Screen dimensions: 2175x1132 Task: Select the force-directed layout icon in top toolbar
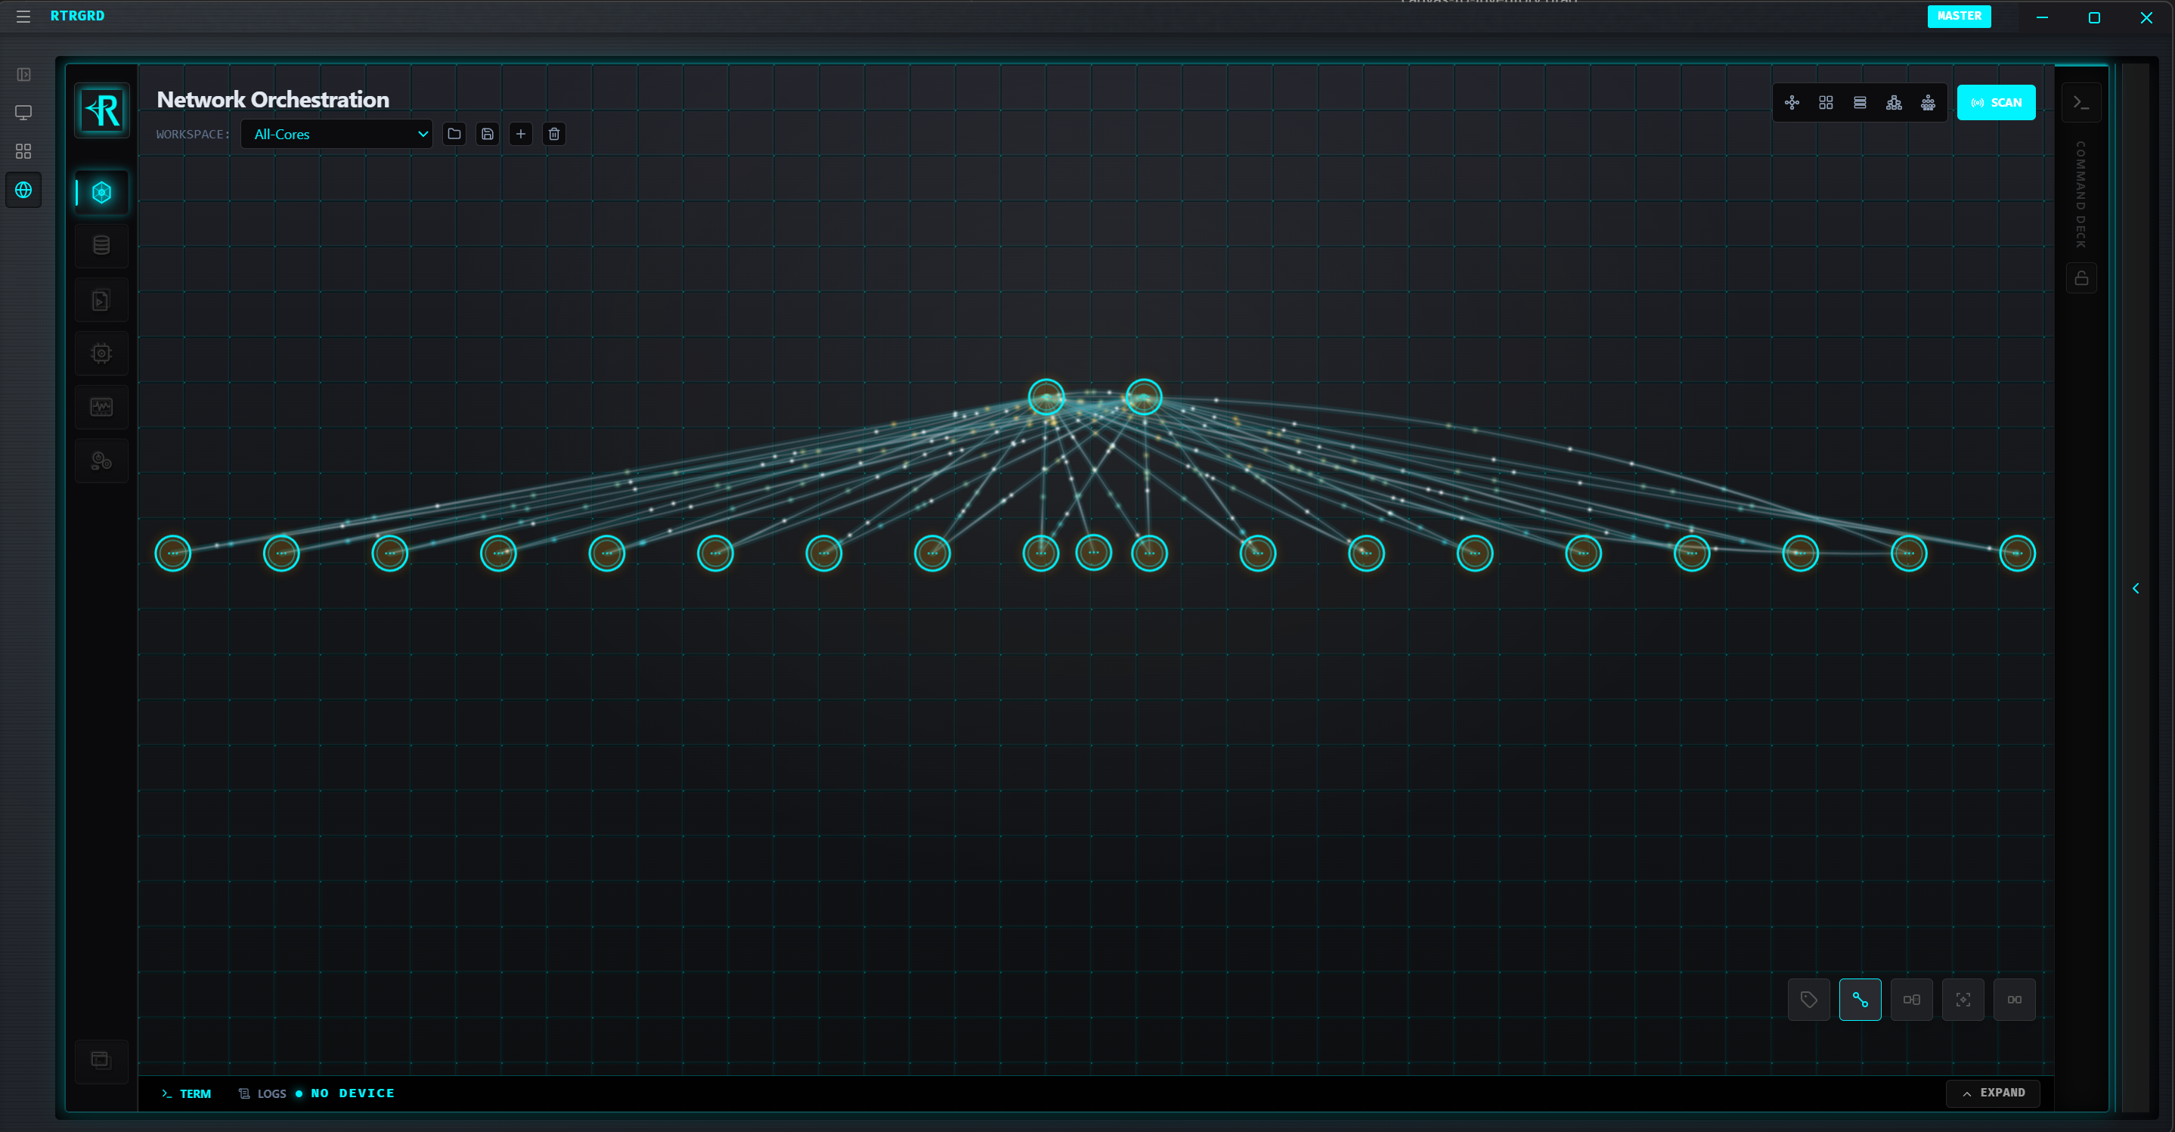click(x=1792, y=101)
